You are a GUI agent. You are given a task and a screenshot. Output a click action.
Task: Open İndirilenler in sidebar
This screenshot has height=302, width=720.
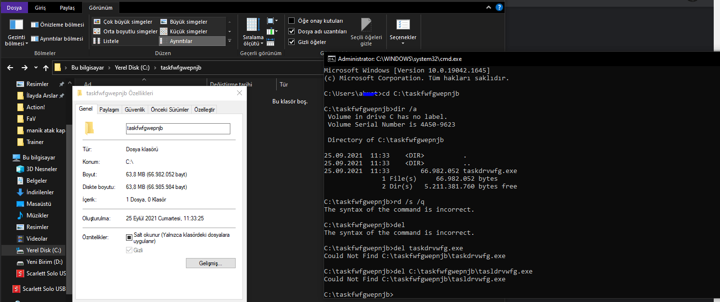(x=40, y=192)
